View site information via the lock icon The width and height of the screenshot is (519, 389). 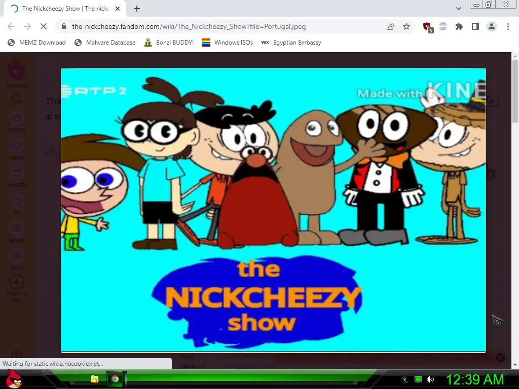[x=64, y=26]
